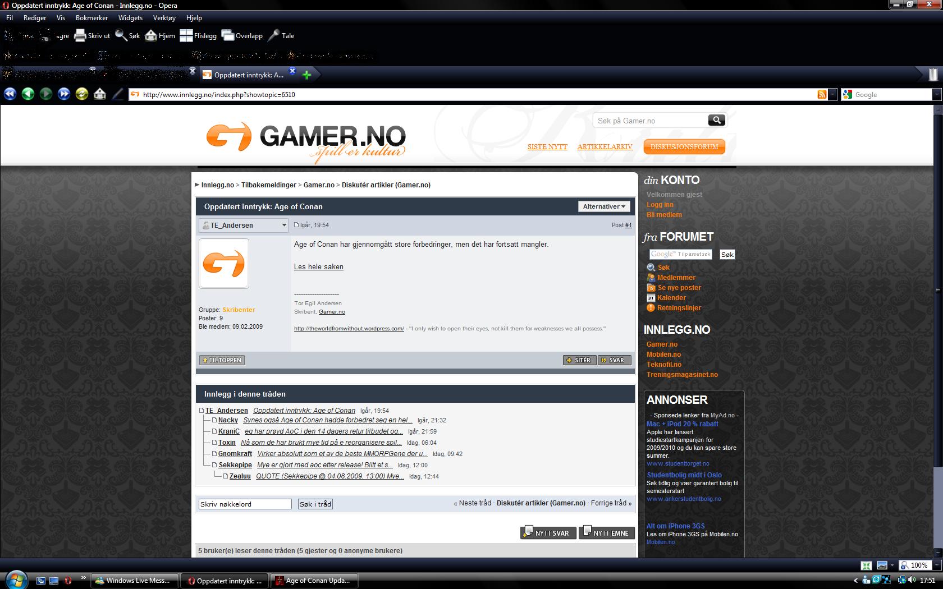Viewport: 943px width, 589px height.
Task: Click the Hjem house icon in main toolbar
Action: point(150,35)
